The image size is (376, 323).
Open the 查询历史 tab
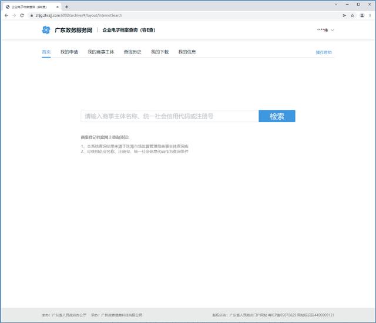[x=132, y=52]
